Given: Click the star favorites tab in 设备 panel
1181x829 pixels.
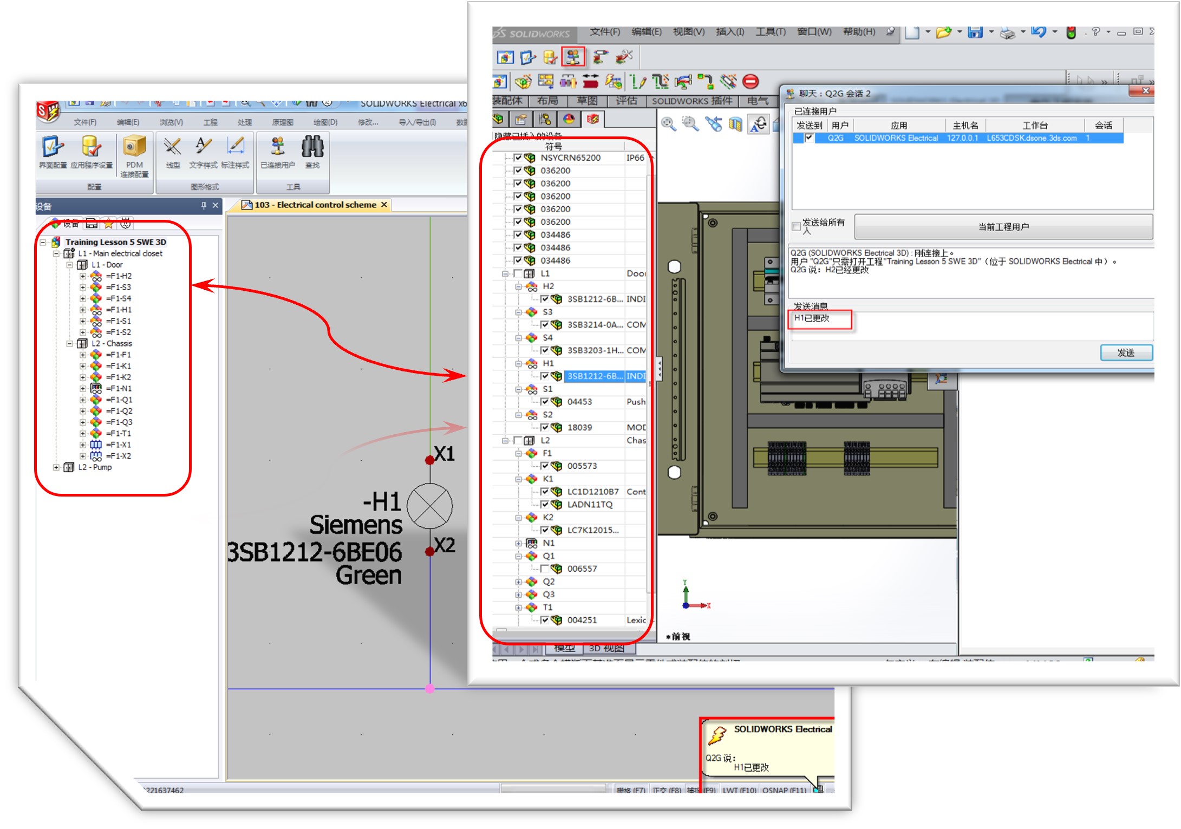Looking at the screenshot, I should [x=109, y=223].
